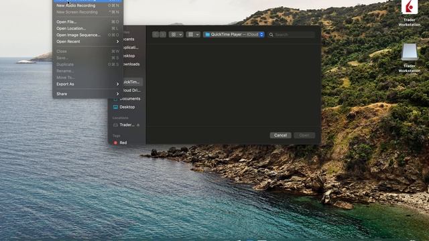Click the folder icon in the location popup
Screen dimensions: 429x241
(x=208, y=35)
